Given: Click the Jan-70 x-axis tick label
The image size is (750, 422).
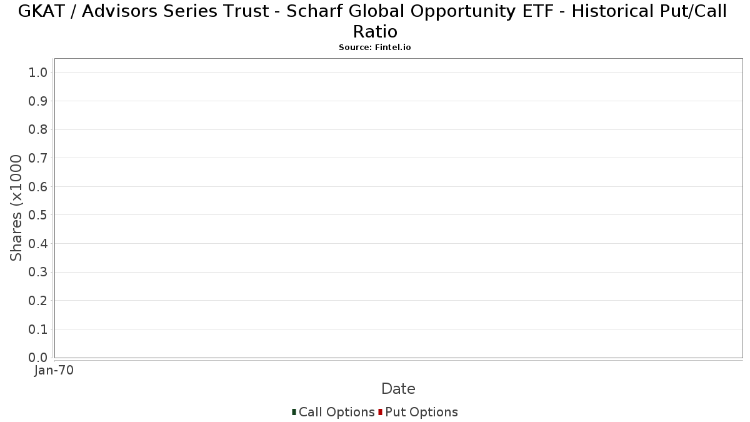Looking at the screenshot, I should tap(54, 371).
